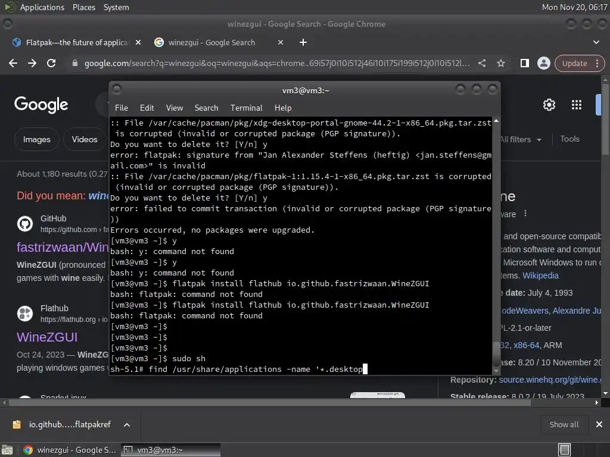Open the search Tools option

tap(569, 139)
